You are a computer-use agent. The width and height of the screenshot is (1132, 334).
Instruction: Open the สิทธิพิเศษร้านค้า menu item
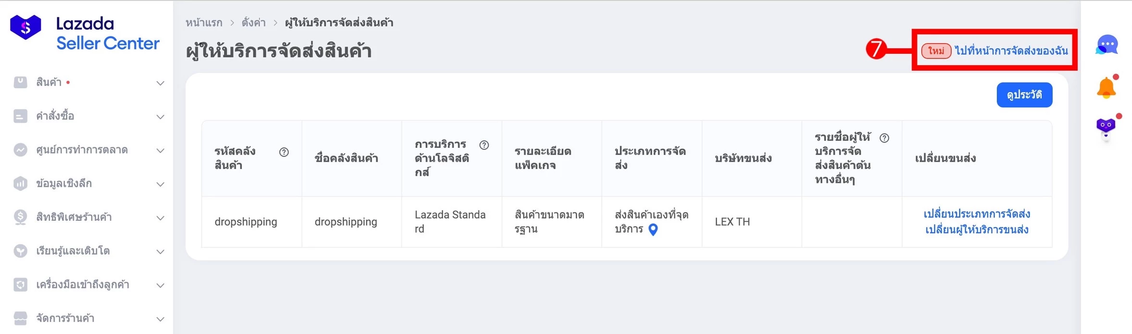(x=79, y=217)
